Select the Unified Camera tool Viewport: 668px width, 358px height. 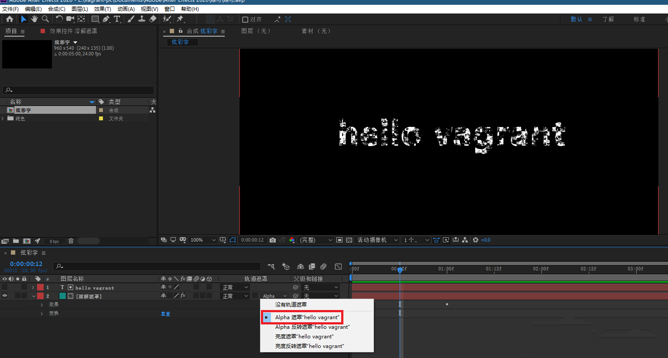[70, 19]
